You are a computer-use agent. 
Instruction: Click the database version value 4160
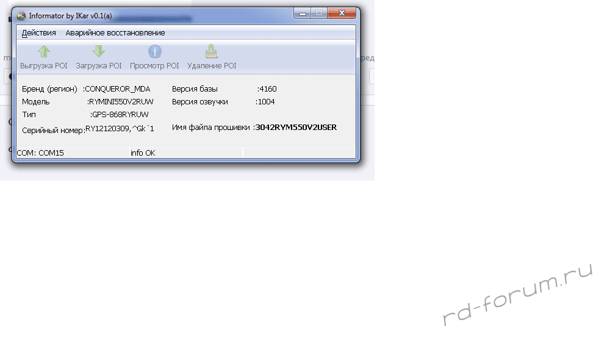(268, 89)
